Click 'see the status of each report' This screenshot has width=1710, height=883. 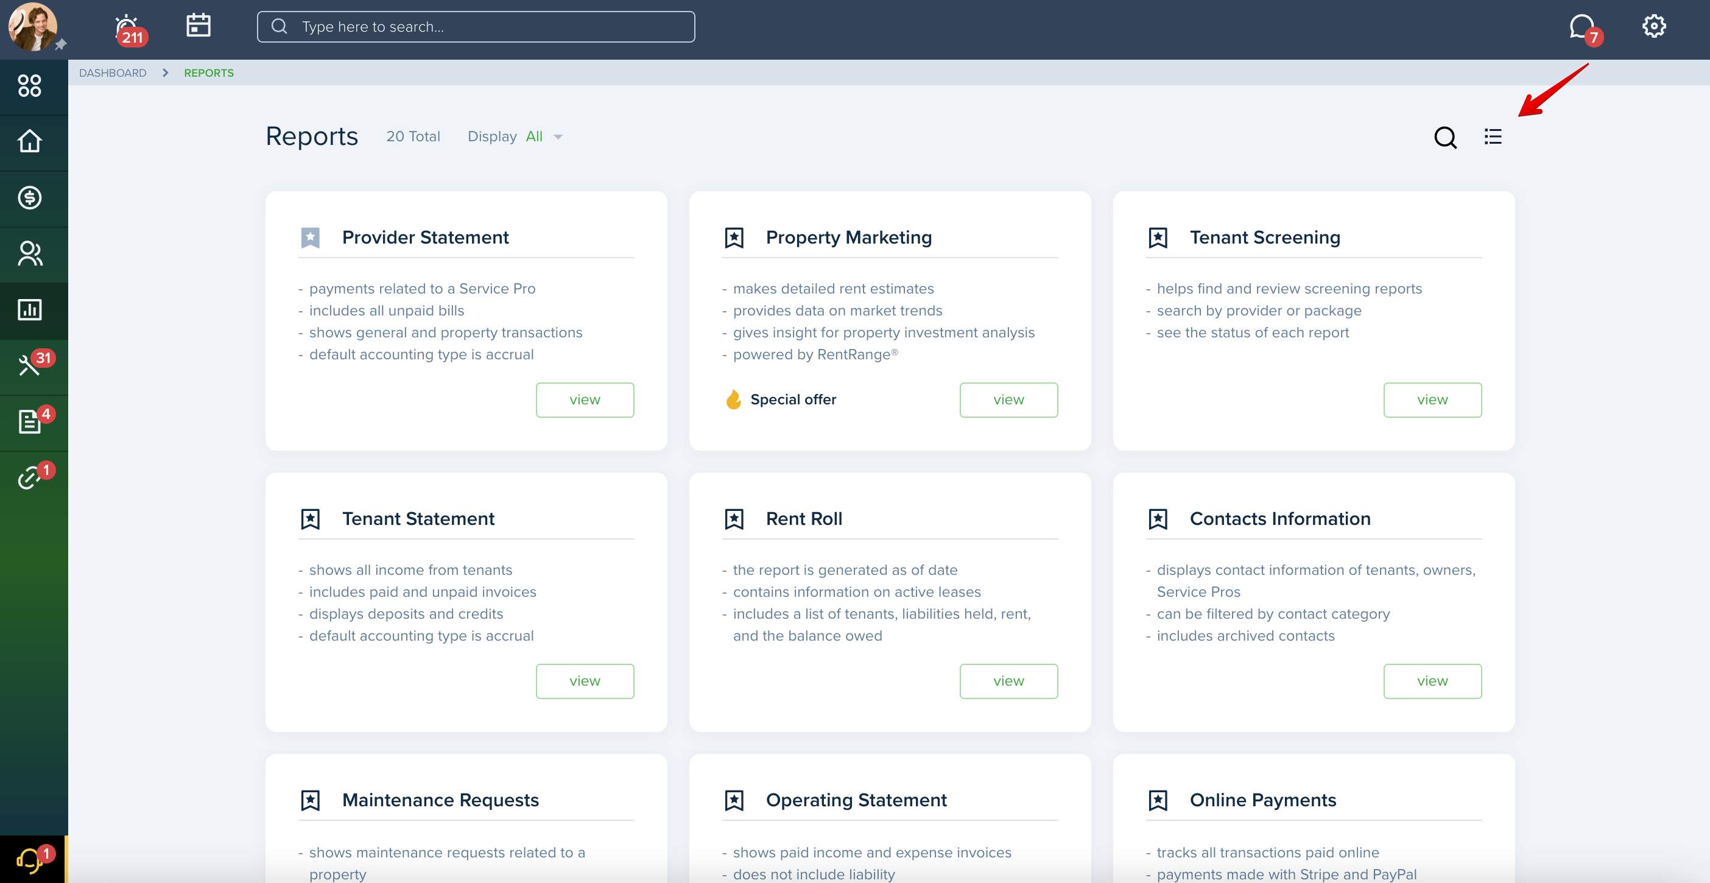pyautogui.click(x=1253, y=332)
